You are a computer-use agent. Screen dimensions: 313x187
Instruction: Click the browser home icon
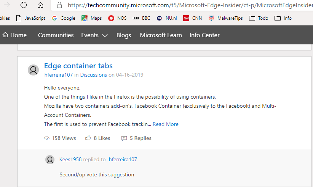(x=40, y=5)
